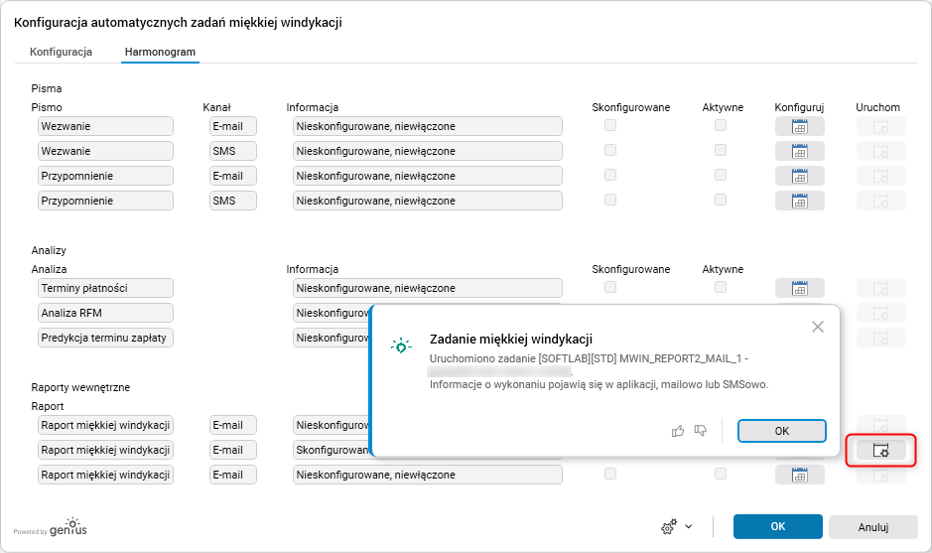Toggle Aktywne checkbox for Terminy płatności

point(721,287)
